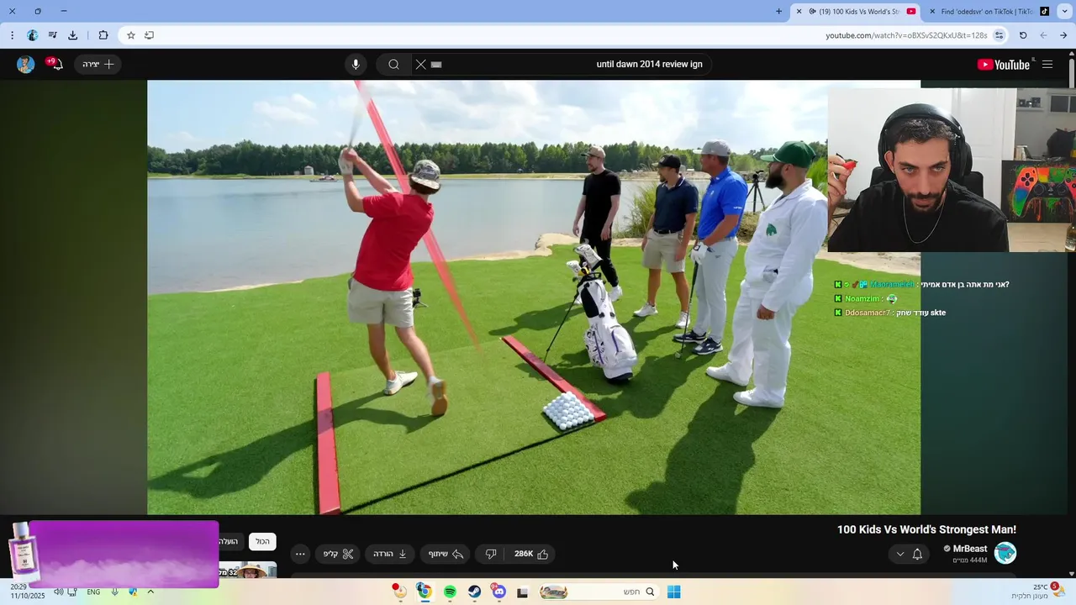Expand the subscription options chevron
1076x605 pixels.
click(x=900, y=554)
